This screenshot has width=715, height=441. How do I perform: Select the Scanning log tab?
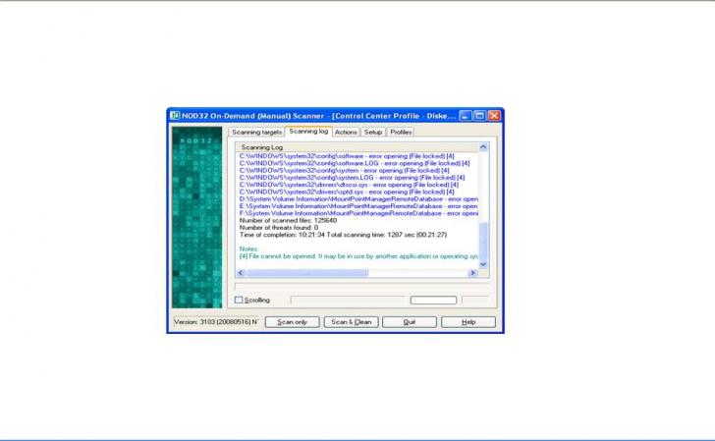[308, 131]
